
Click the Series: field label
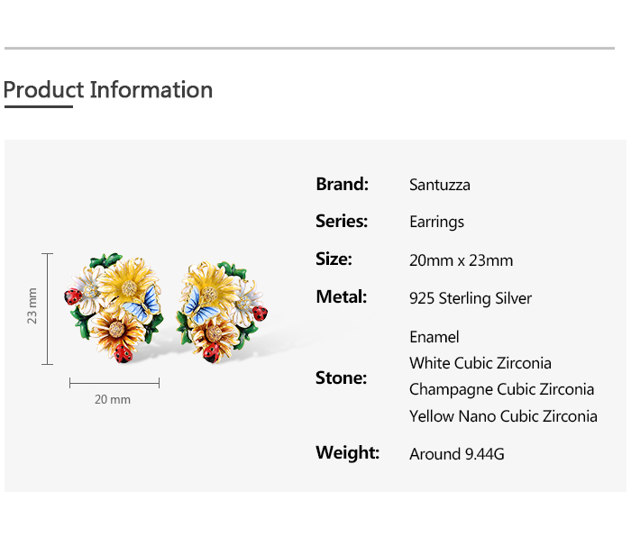(x=342, y=222)
